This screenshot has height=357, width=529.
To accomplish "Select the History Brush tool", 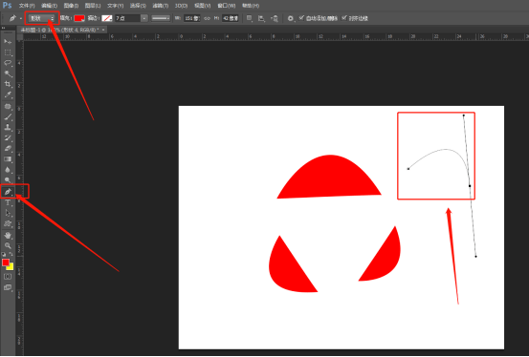I will 8,137.
